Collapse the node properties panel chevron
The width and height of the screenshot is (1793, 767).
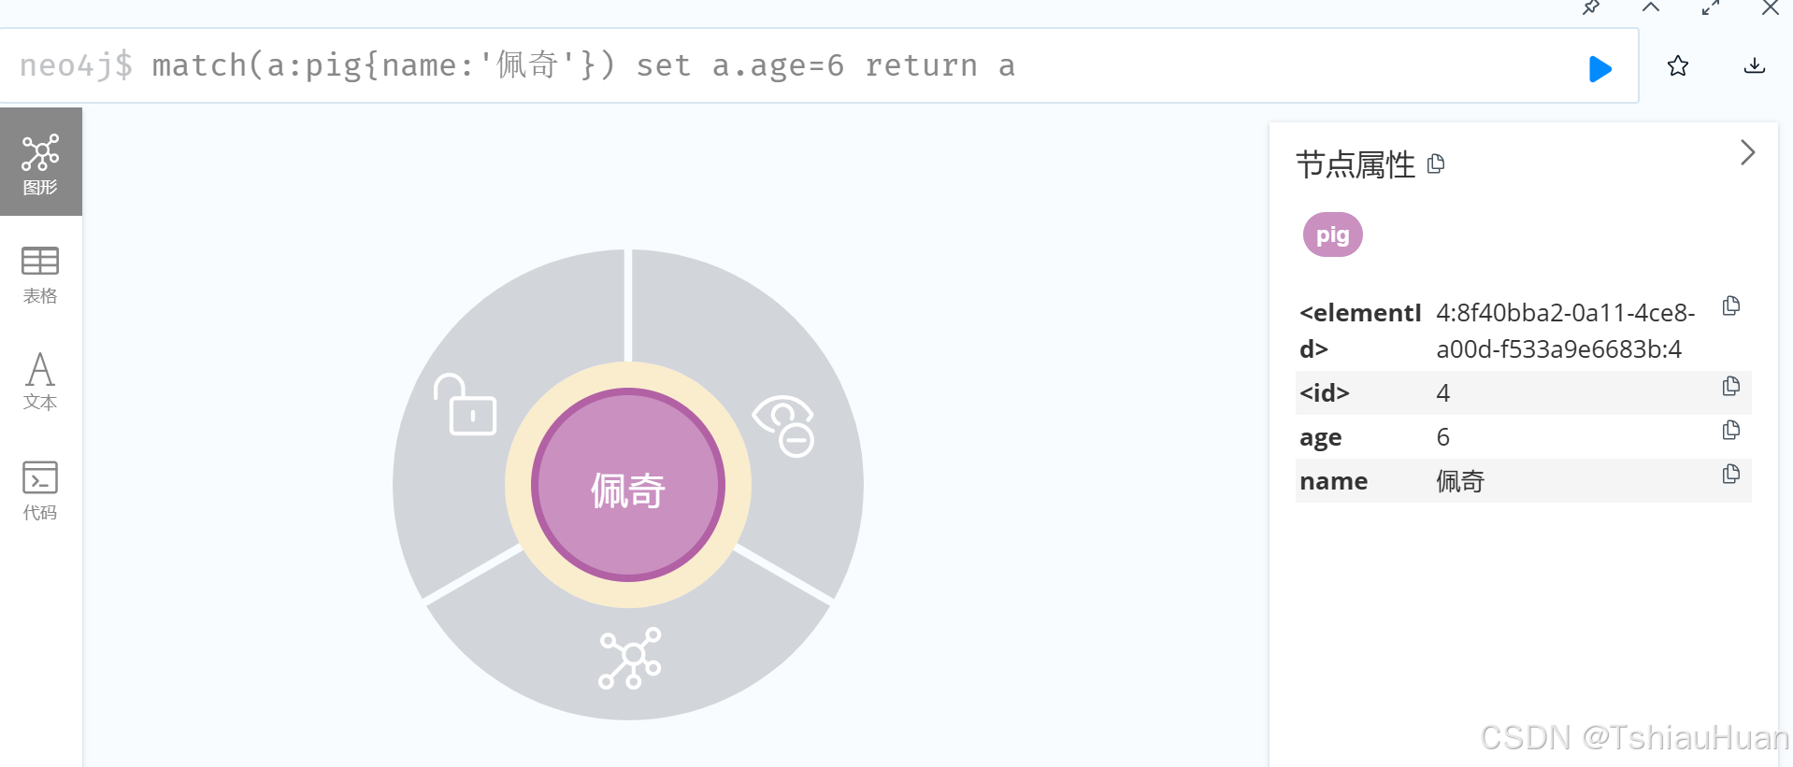[x=1747, y=152]
